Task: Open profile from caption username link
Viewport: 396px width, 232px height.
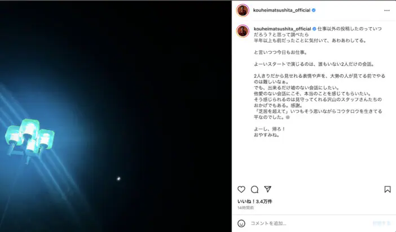Action: point(283,29)
